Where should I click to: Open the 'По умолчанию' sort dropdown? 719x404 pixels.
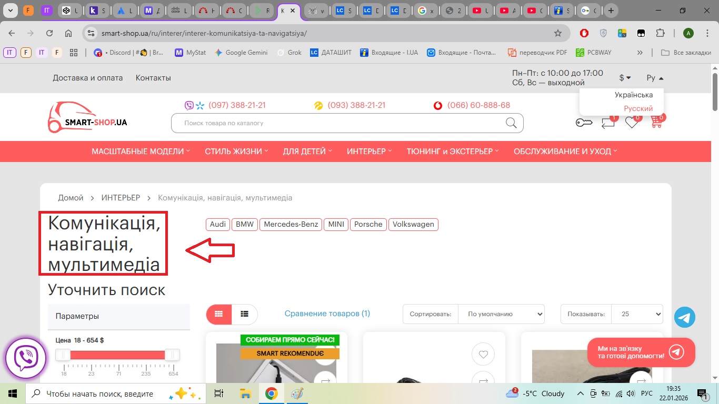click(501, 314)
